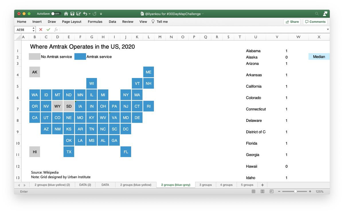Open the Comments pane
Image resolution: width=344 pixels, height=213 pixels.
click(x=315, y=22)
